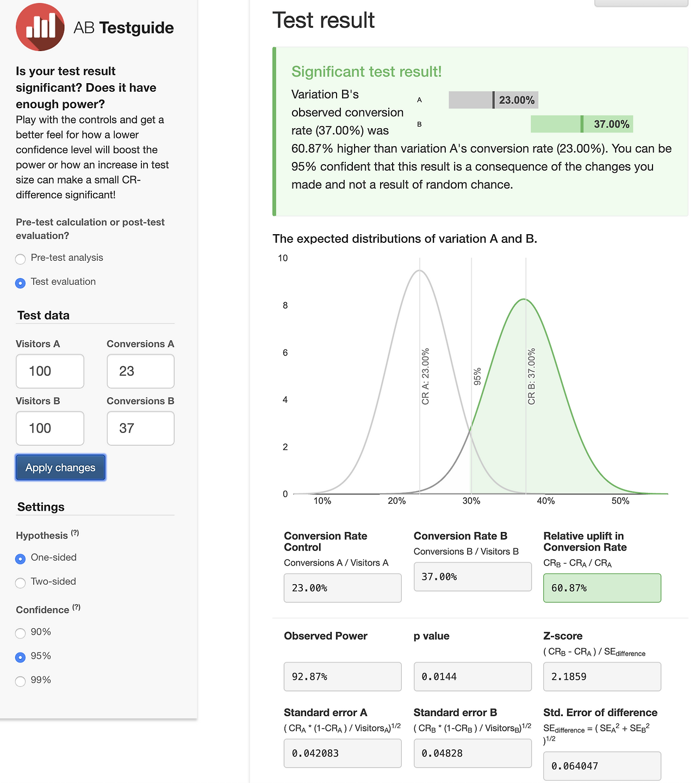
Task: Focus the Conversions A input field
Action: pyautogui.click(x=140, y=371)
